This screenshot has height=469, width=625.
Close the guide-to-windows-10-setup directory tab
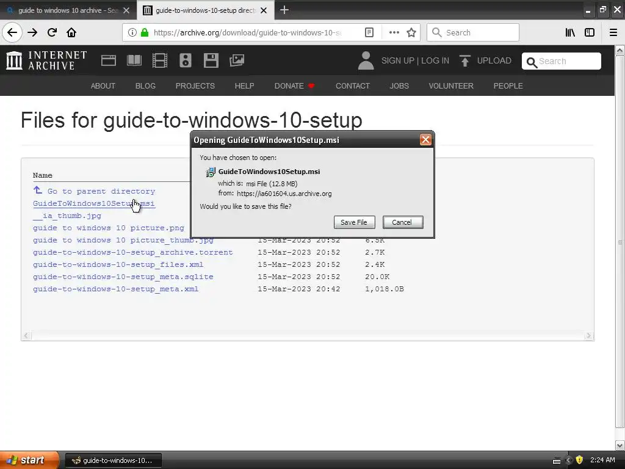(x=264, y=10)
